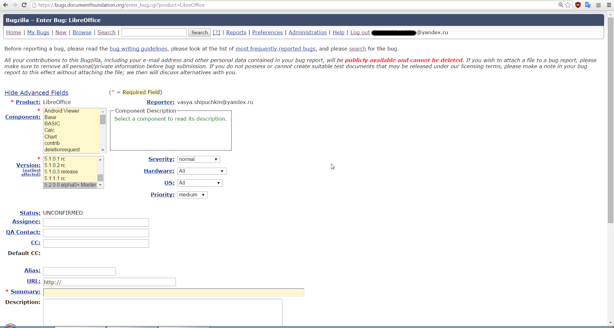Open most frequently reported bugs link
Viewport: 614px width, 328px height.
coord(276,49)
